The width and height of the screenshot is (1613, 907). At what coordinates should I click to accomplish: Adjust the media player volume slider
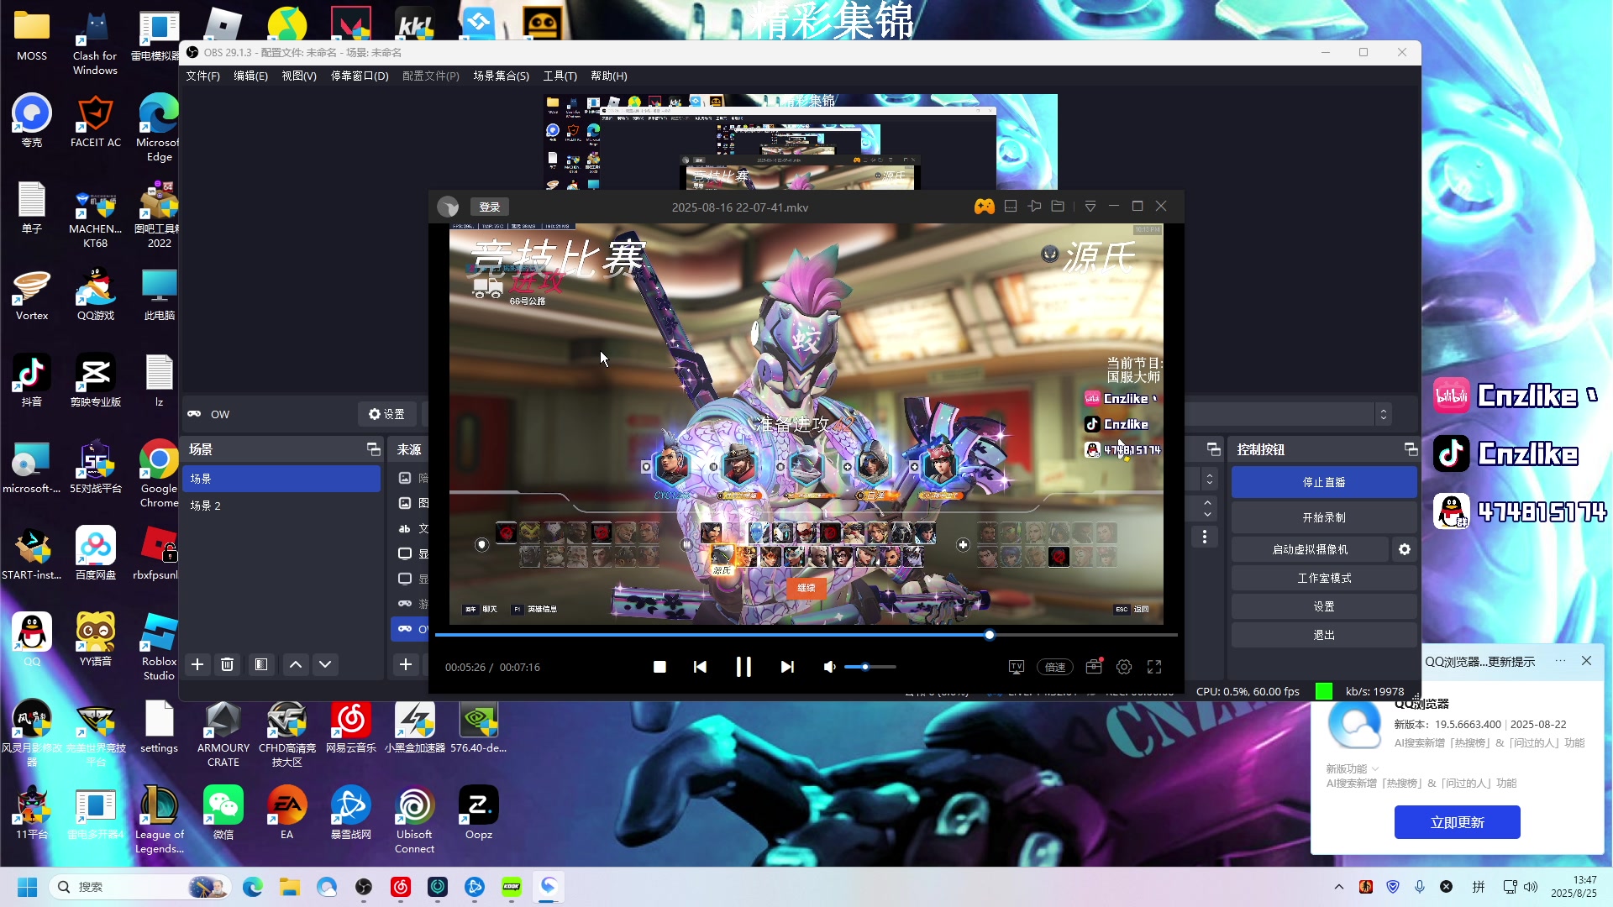(870, 667)
